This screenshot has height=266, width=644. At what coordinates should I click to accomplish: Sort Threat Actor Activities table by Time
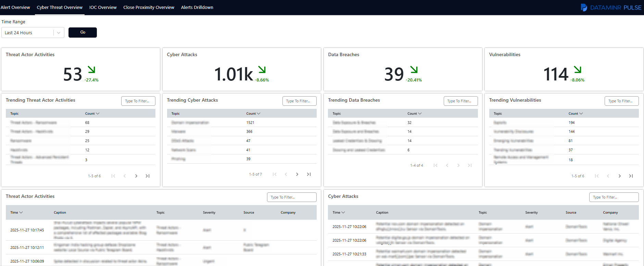tap(16, 212)
